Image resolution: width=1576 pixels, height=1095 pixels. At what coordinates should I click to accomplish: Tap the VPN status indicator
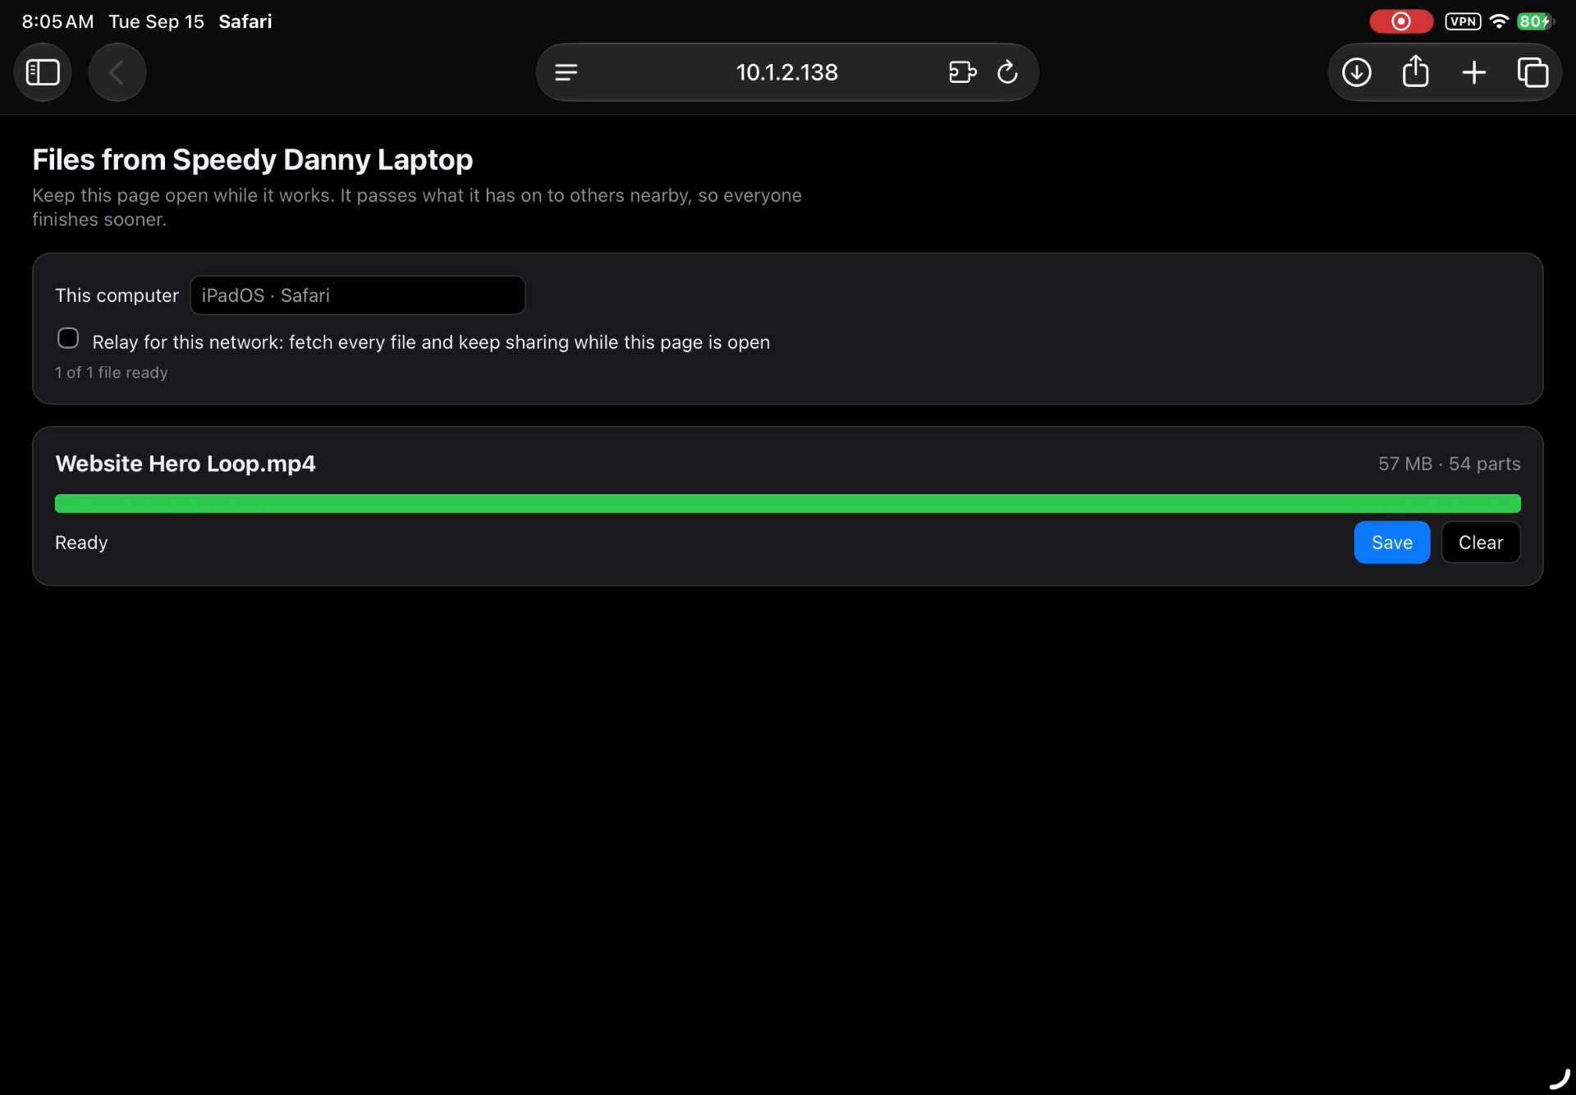coord(1463,21)
